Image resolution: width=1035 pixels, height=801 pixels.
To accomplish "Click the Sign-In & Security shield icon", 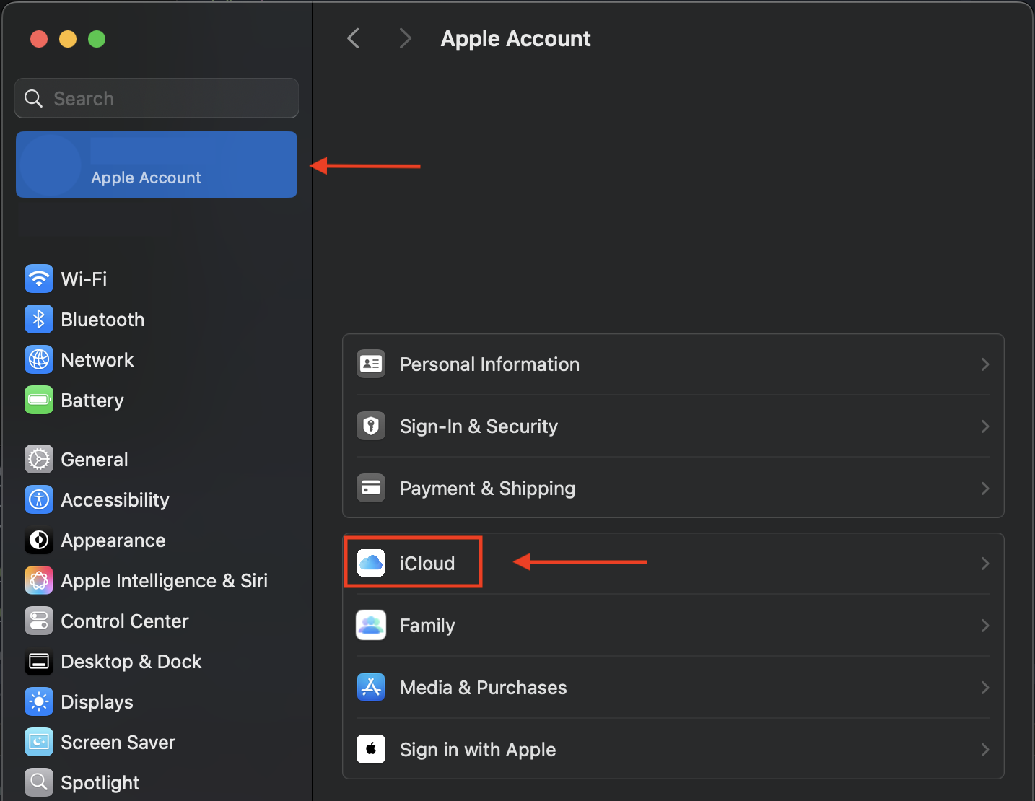I will coord(370,426).
